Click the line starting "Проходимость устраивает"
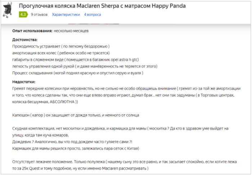This screenshot has width=252, height=175. (x=61, y=46)
